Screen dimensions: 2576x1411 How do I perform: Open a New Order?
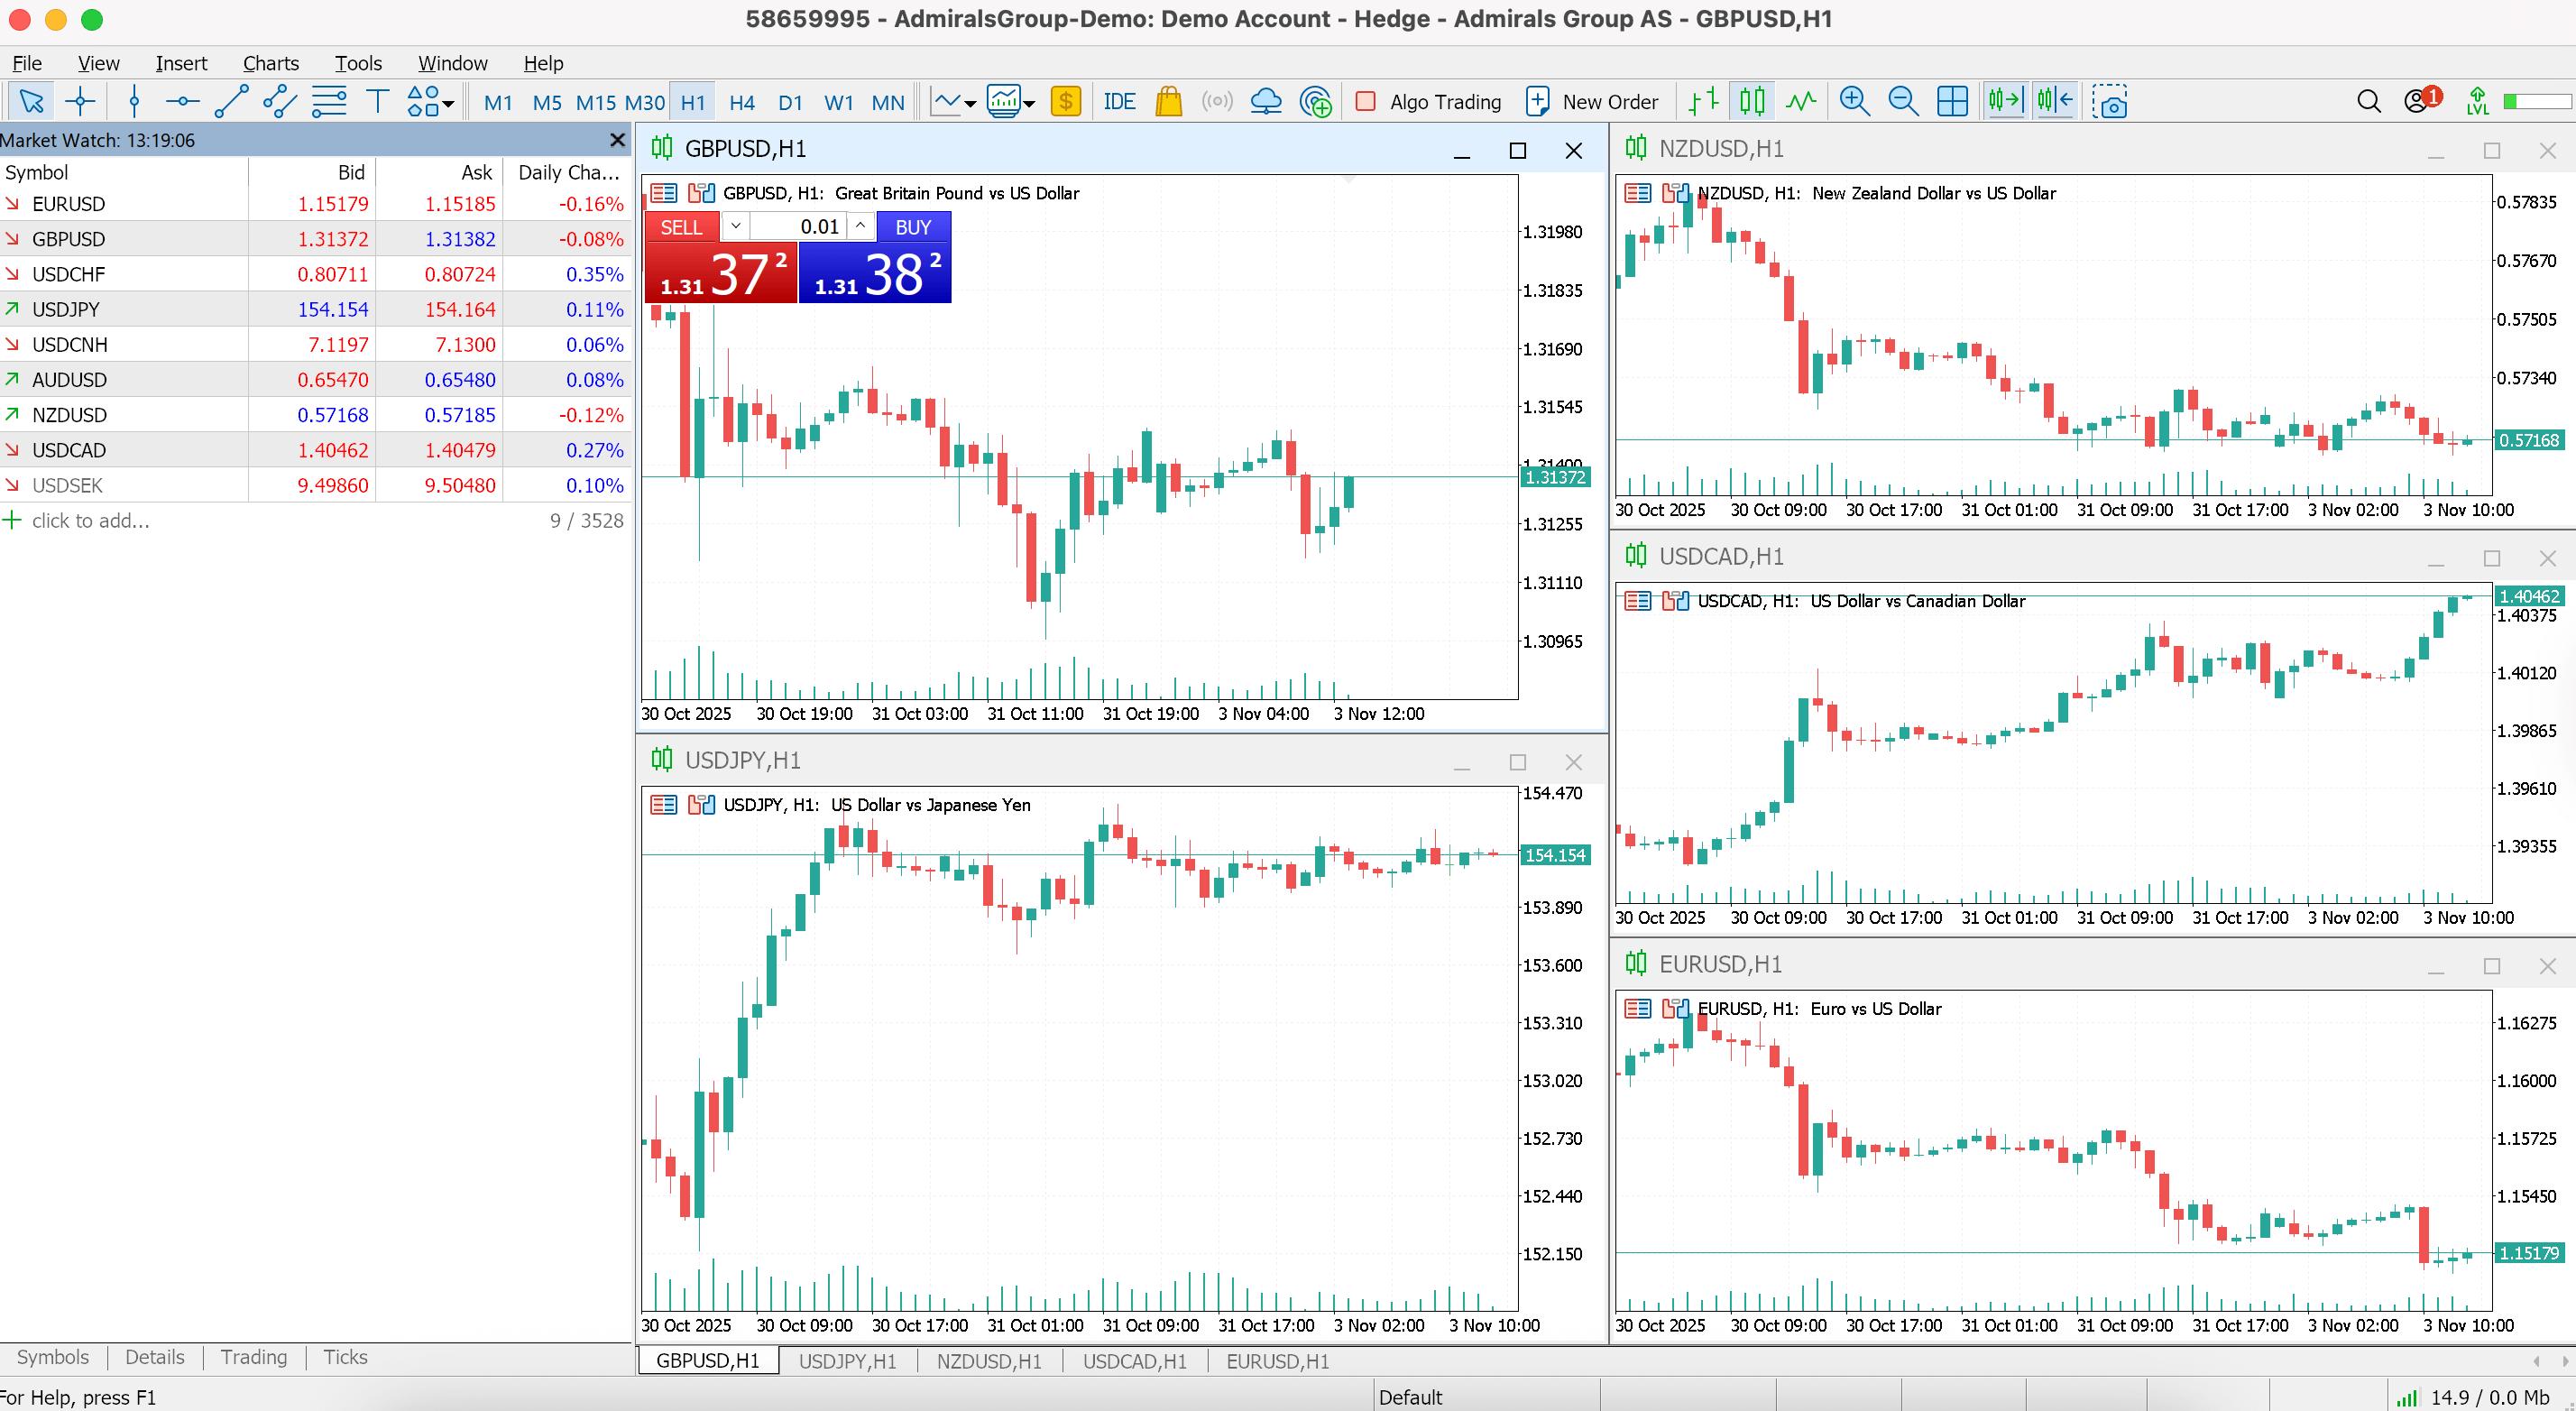[x=1592, y=101]
